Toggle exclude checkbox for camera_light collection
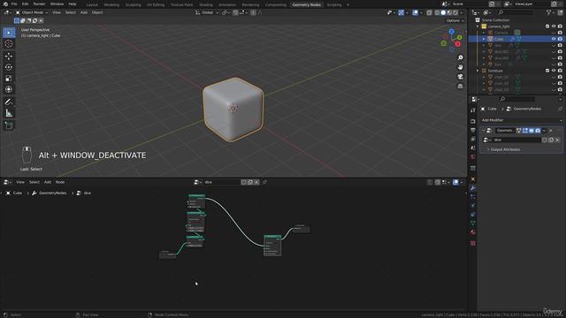Image resolution: width=566 pixels, height=318 pixels. (547, 26)
